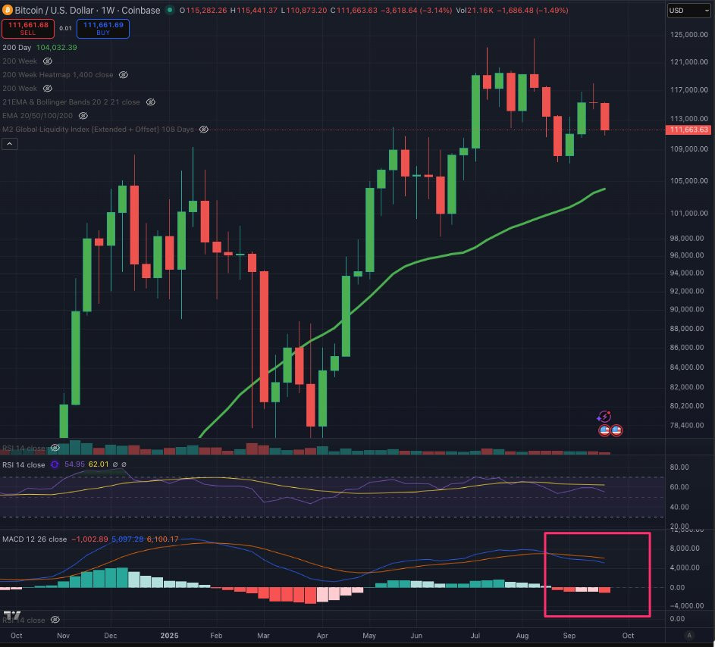Unhide the 200 Week indicator just below Heatmap row
Screen dimensions: 715x647
point(48,89)
